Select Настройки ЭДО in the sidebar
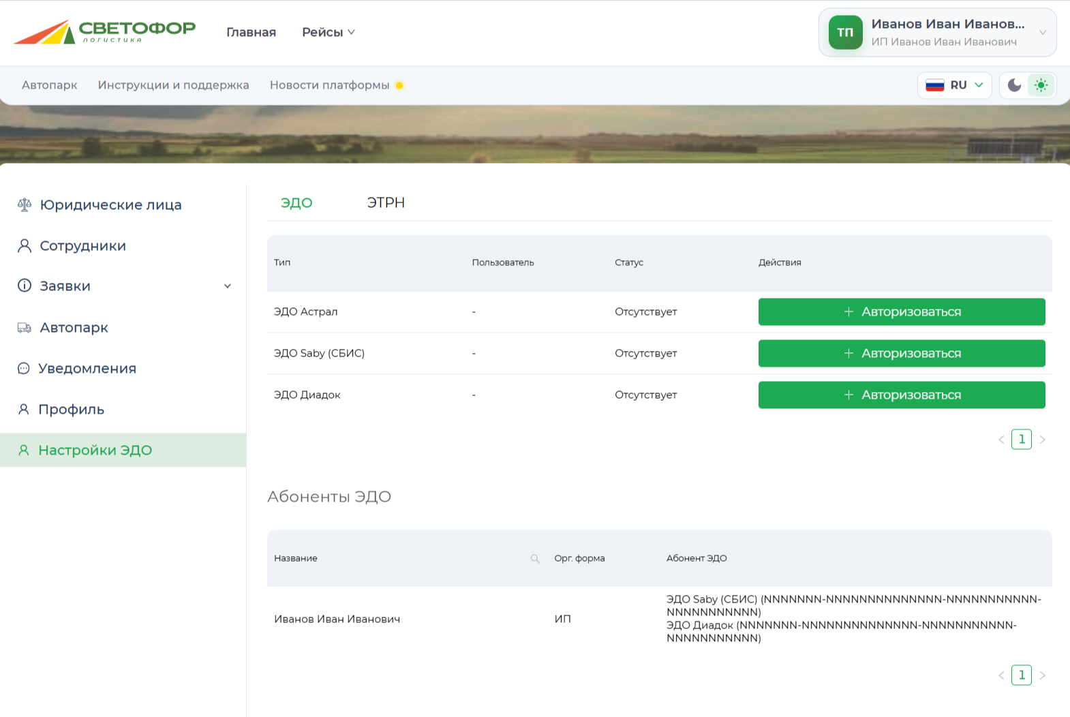This screenshot has height=717, width=1070. 123,451
